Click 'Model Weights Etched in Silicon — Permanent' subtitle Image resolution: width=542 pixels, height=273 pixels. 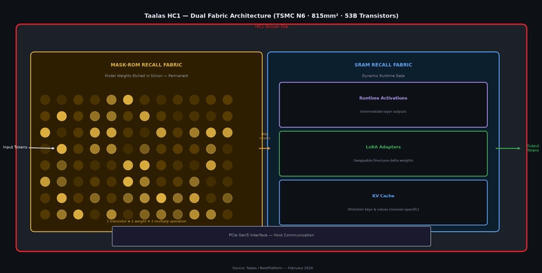point(146,76)
